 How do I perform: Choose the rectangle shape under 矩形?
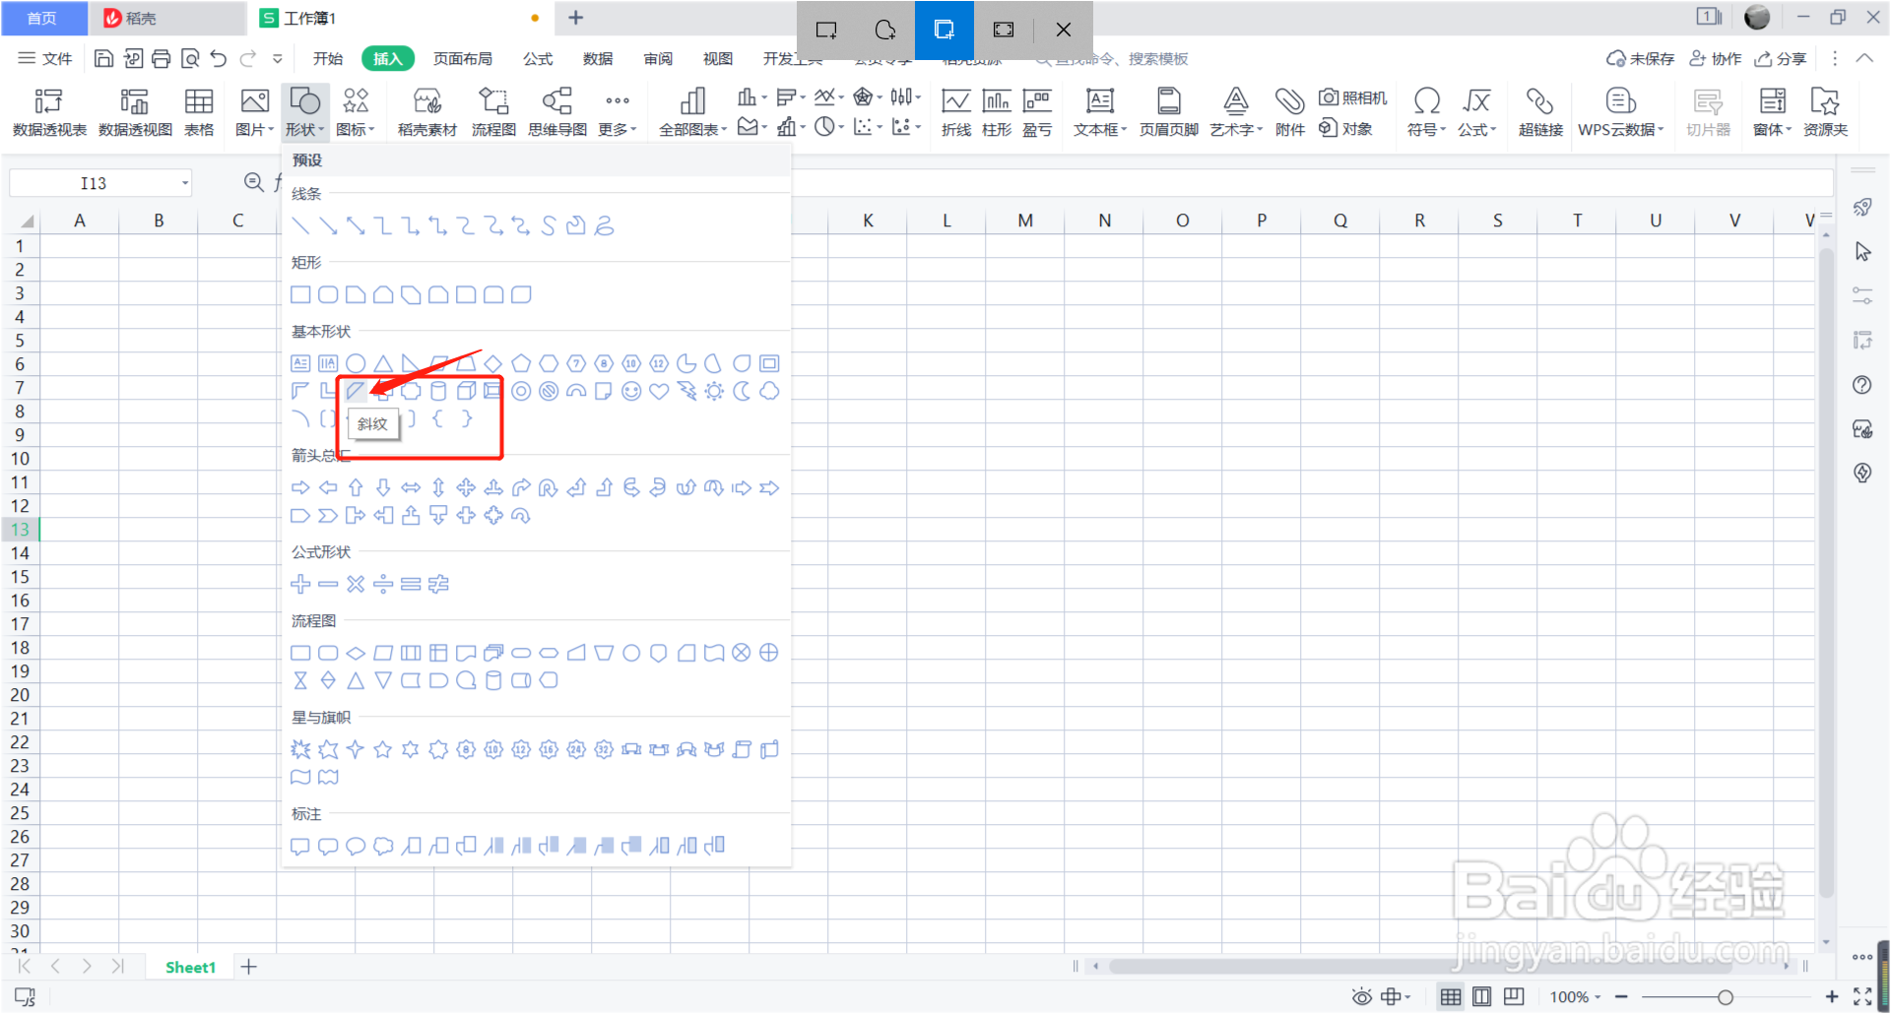click(300, 294)
